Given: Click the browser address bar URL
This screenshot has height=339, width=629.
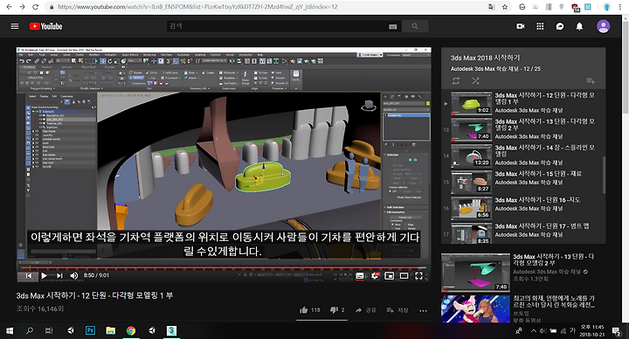Looking at the screenshot, I should [x=197, y=7].
